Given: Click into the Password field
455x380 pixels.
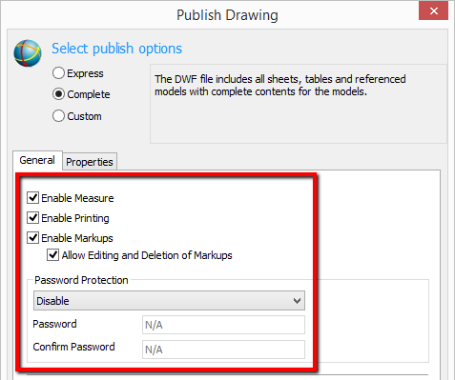Looking at the screenshot, I should tap(223, 325).
